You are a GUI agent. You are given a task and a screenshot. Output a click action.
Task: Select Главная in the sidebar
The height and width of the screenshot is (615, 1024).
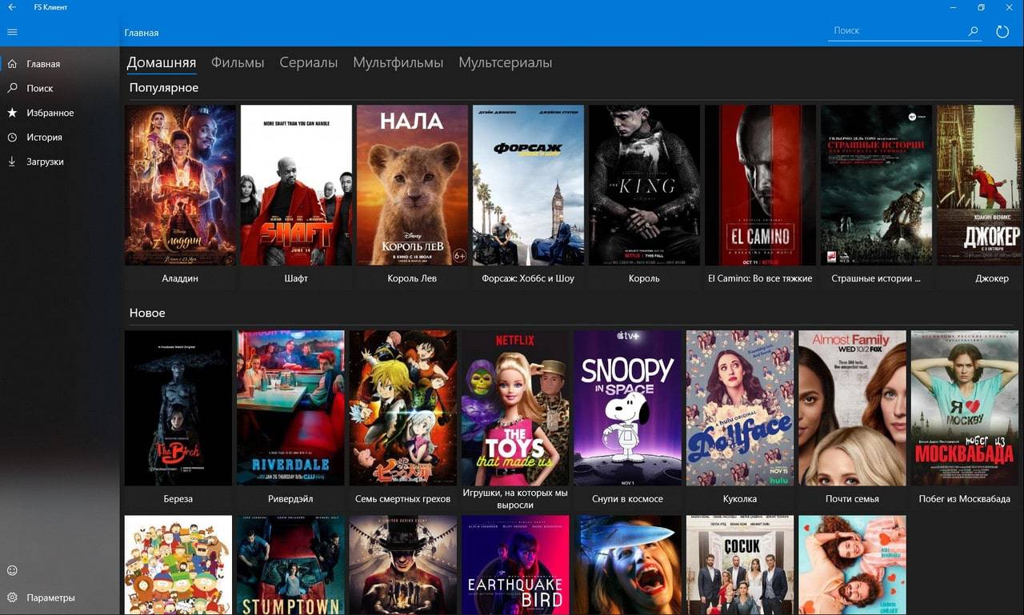click(42, 64)
